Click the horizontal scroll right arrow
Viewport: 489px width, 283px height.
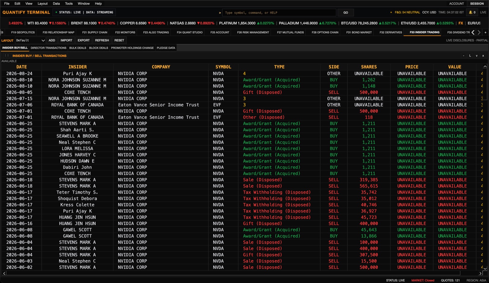point(480,273)
